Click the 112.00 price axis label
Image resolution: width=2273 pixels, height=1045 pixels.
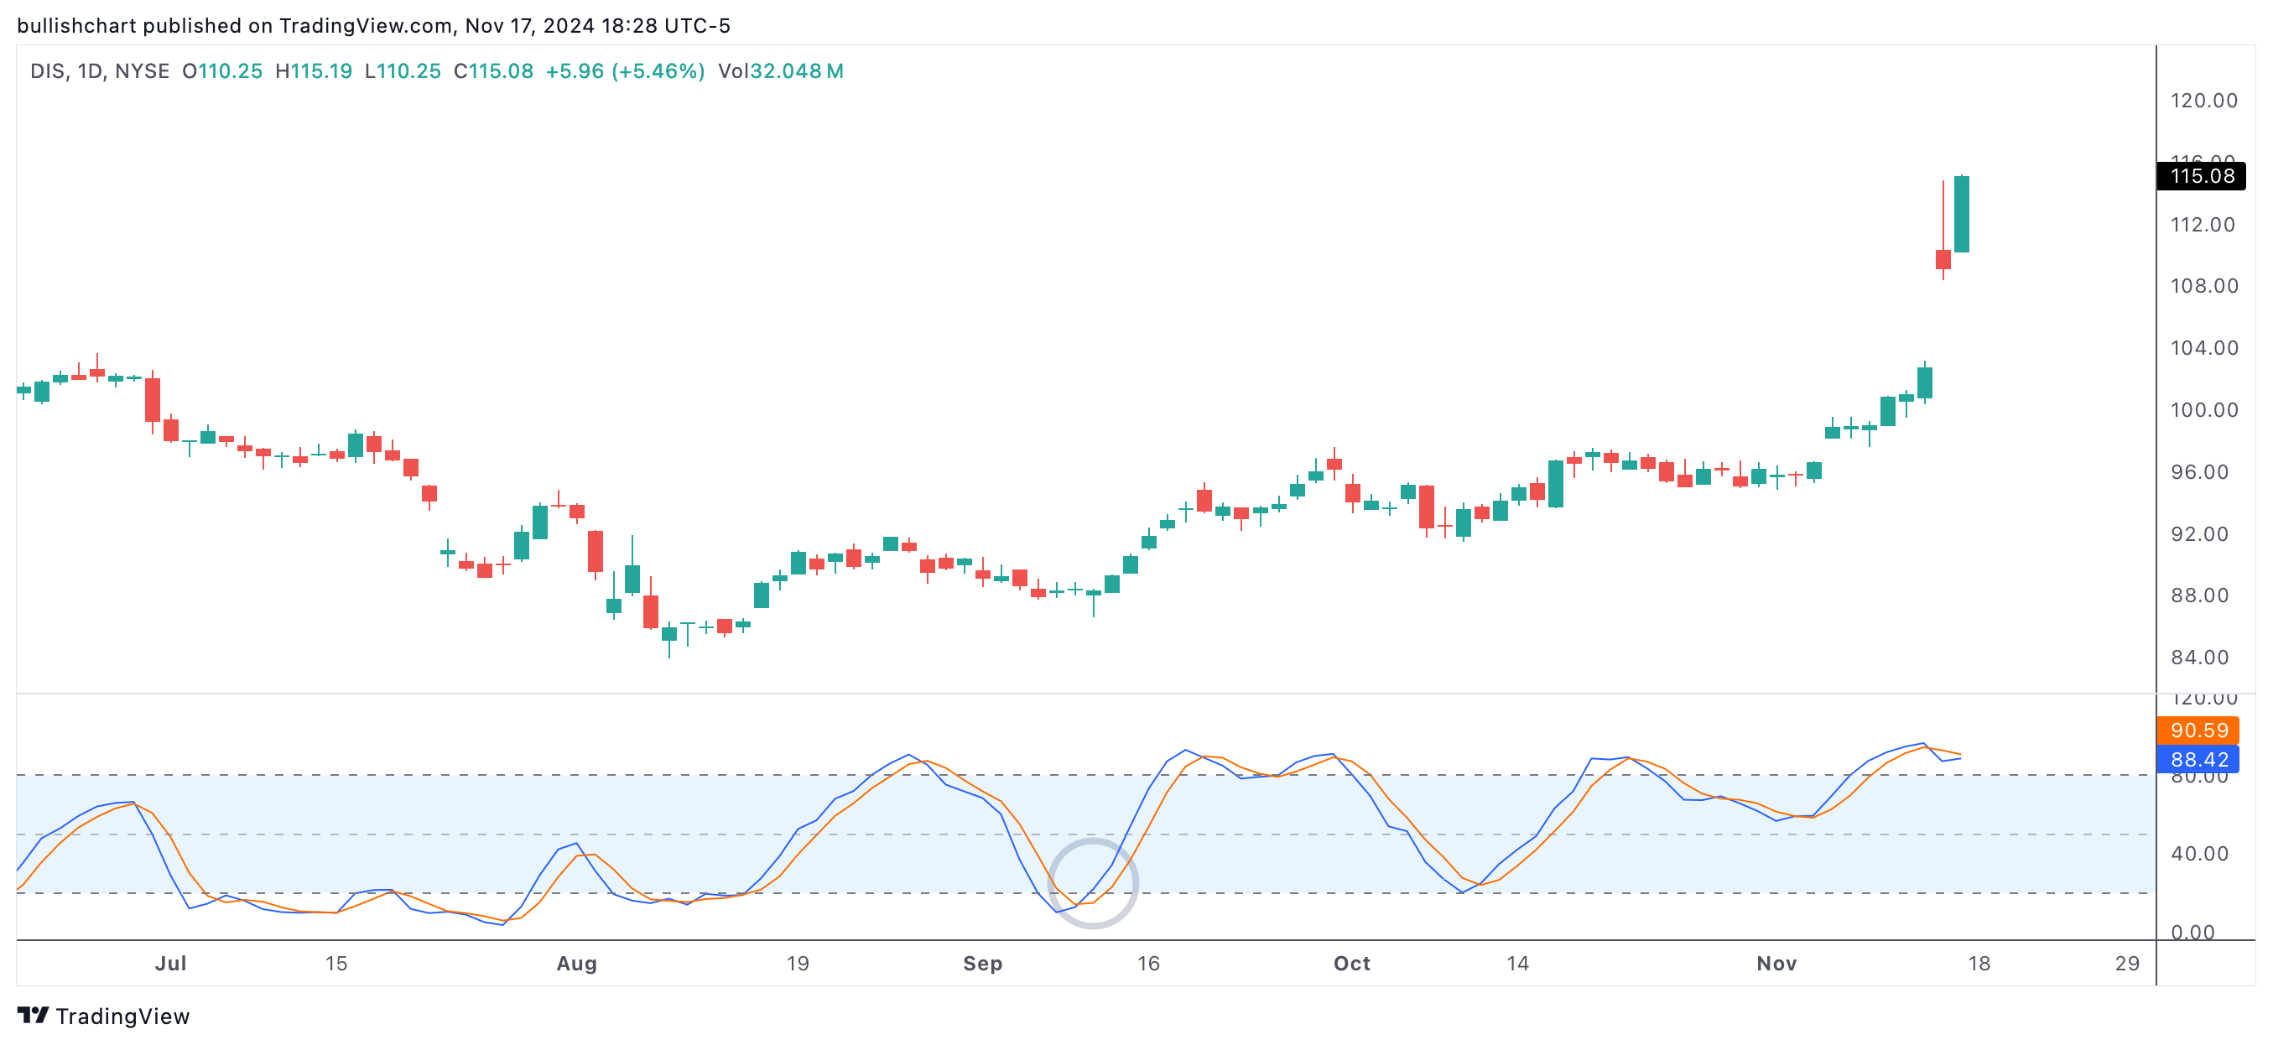(x=2203, y=225)
